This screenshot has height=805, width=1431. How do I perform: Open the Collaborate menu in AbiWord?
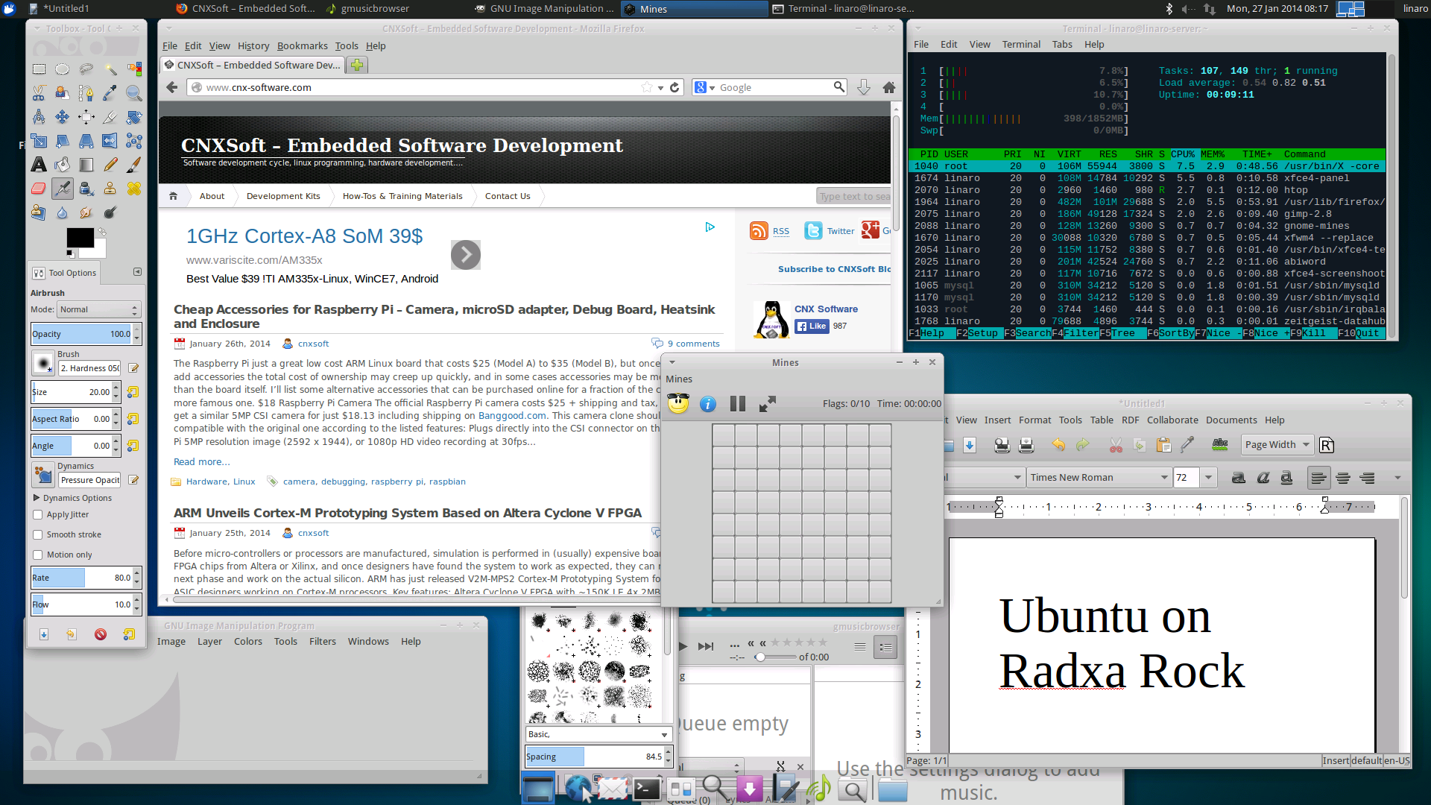click(1172, 420)
